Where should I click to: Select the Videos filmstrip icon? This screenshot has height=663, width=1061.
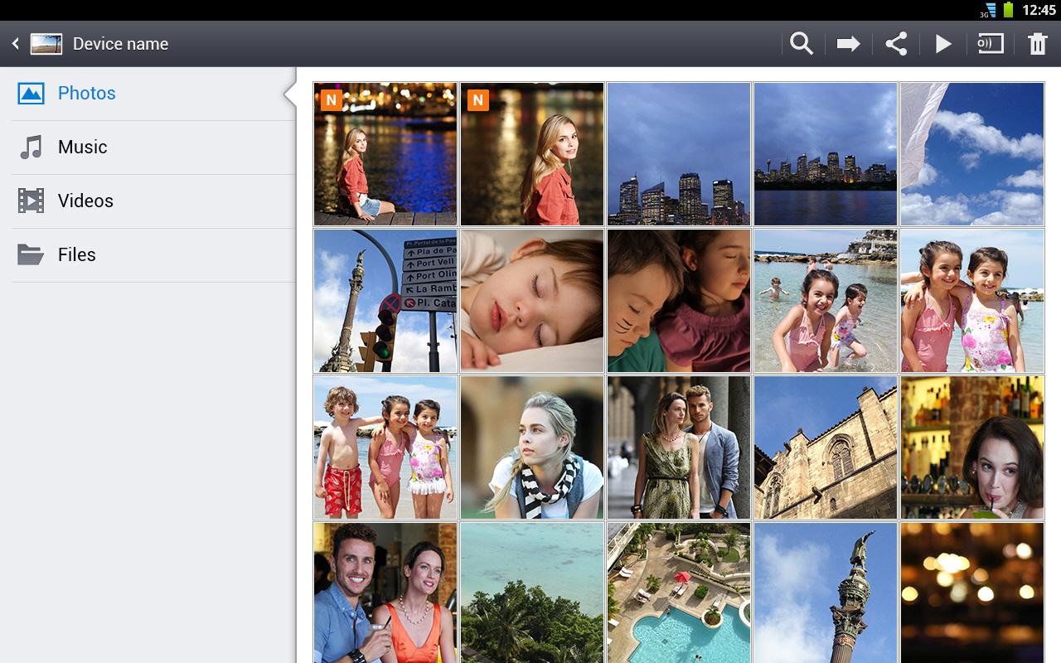coord(31,201)
